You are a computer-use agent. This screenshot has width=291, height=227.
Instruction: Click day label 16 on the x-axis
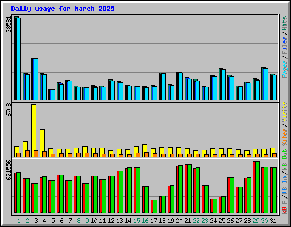tap(145, 221)
